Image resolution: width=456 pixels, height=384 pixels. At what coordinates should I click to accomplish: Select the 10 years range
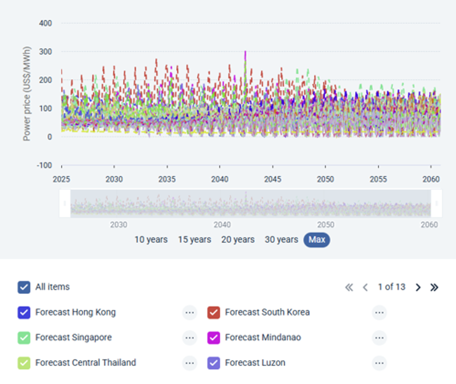151,239
